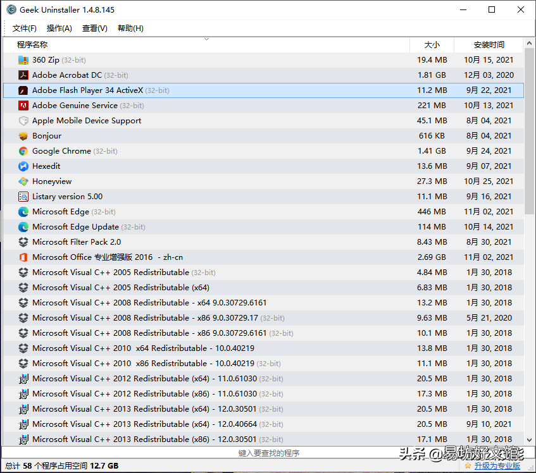Click the Apple Mobile Device Support icon
The image size is (536, 473).
point(23,121)
